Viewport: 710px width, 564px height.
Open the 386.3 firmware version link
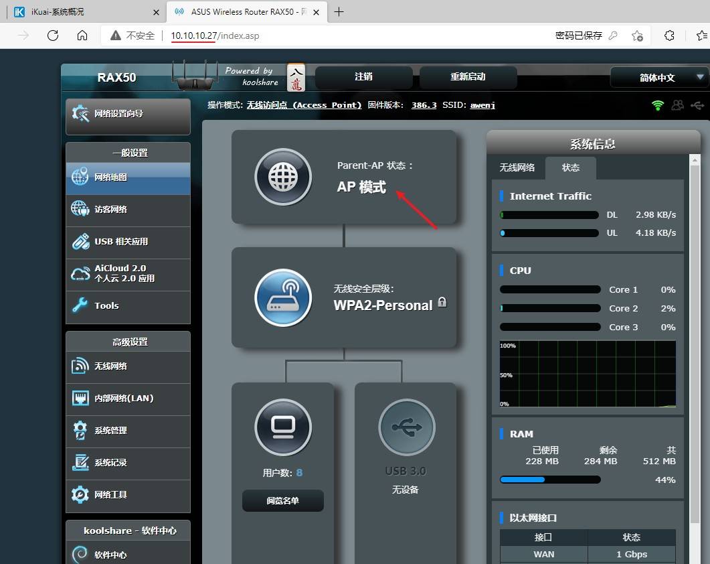click(424, 105)
